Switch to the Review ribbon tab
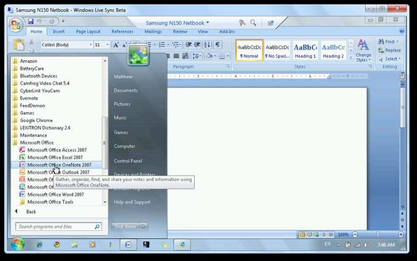Screen dimensions: 417x261 pyautogui.click(x=180, y=31)
